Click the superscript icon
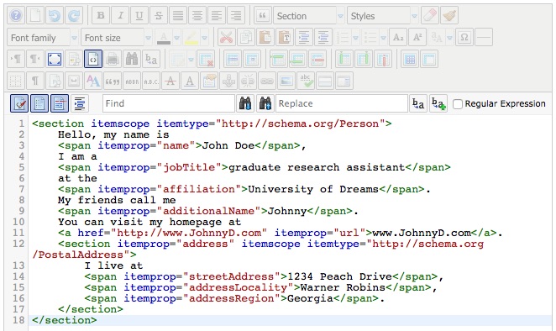Screen dimensions: 556x331 (417, 38)
